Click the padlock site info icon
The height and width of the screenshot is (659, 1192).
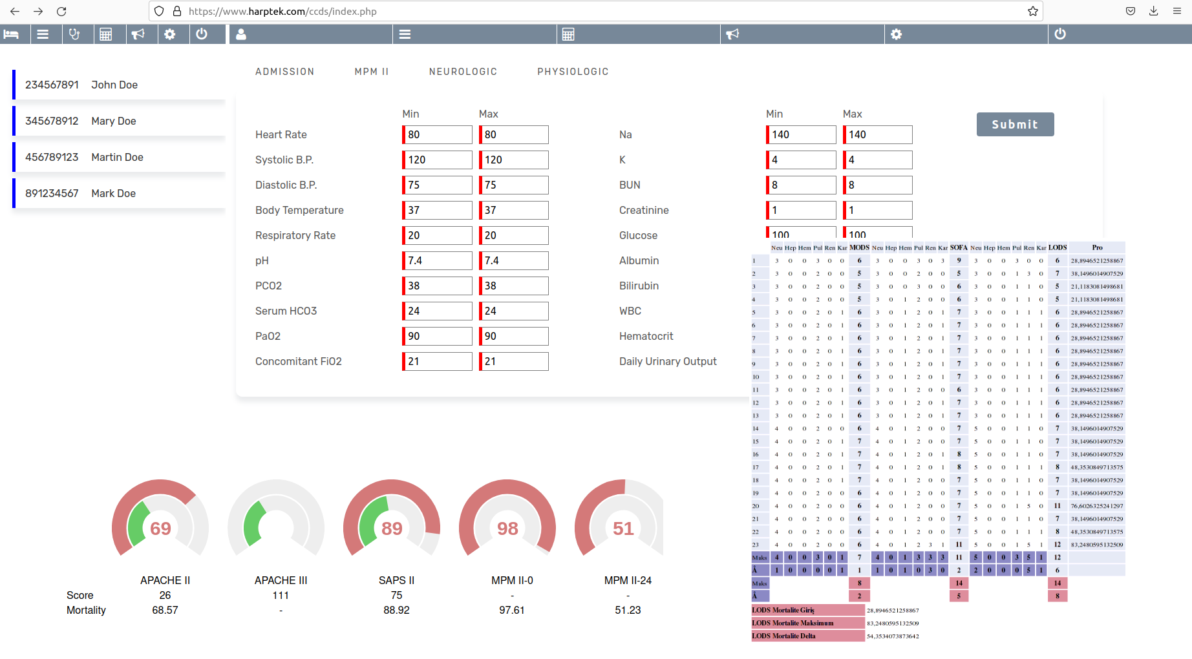point(177,11)
